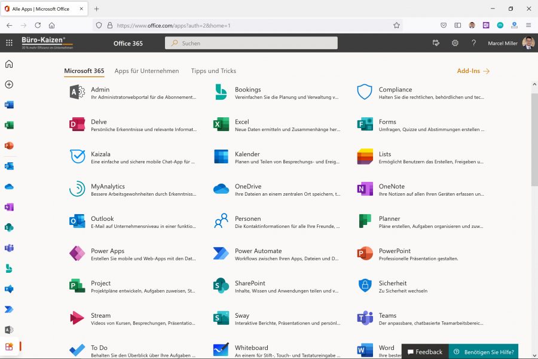Viewport: 538px width, 359px height.
Task: Open Teams from the left sidebar
Action: click(x=9, y=248)
